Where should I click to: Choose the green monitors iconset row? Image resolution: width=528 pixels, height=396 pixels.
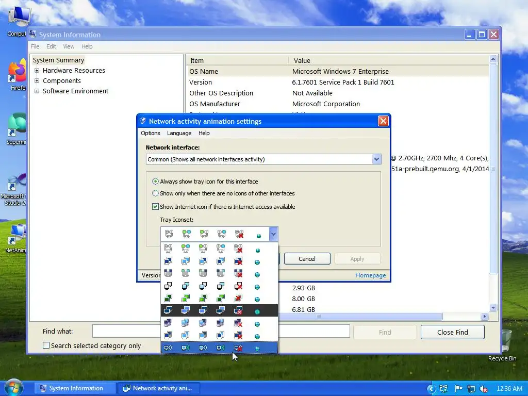[x=220, y=299]
